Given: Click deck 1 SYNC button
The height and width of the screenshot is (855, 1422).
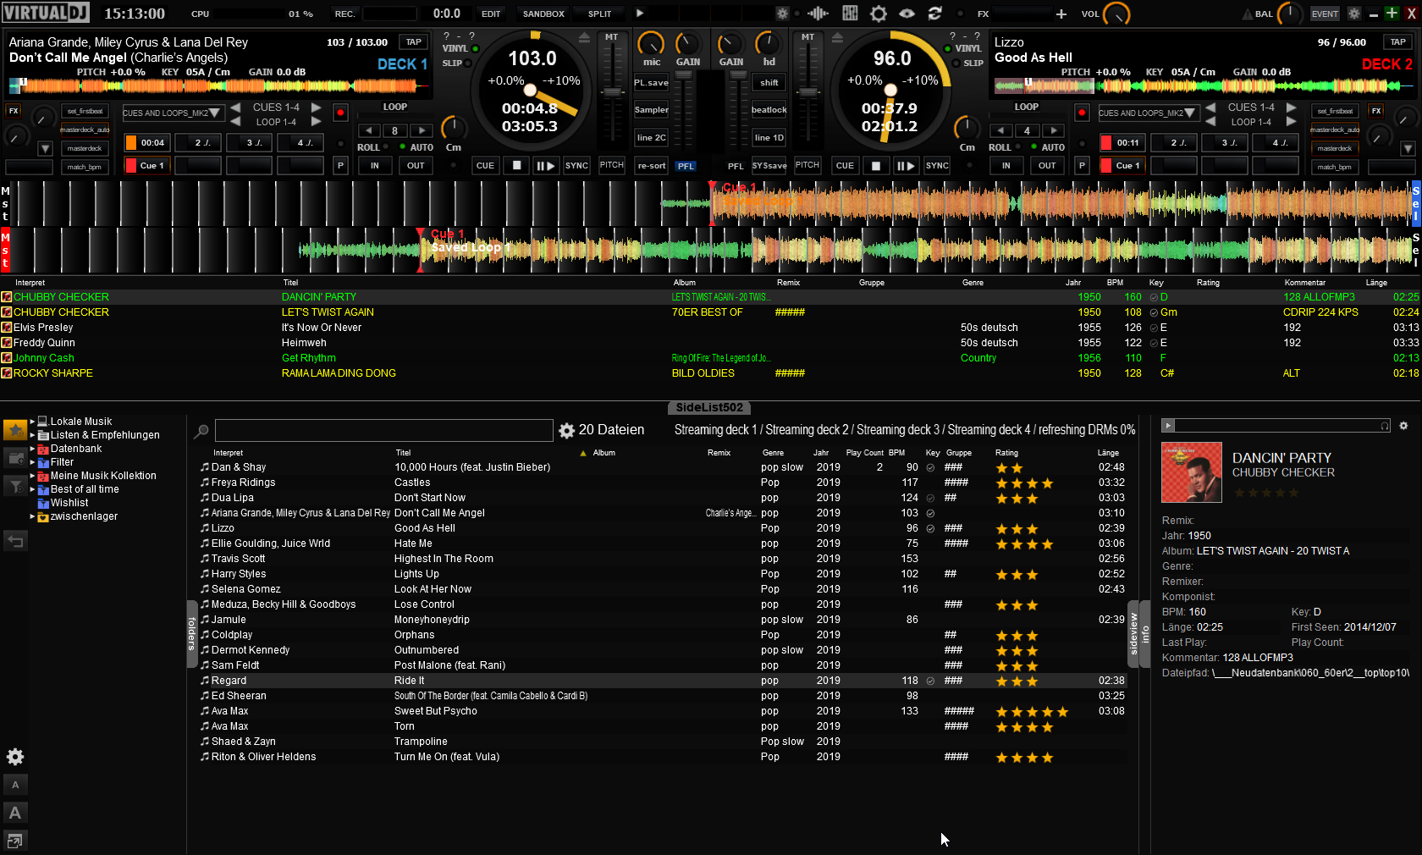Looking at the screenshot, I should pos(576,166).
